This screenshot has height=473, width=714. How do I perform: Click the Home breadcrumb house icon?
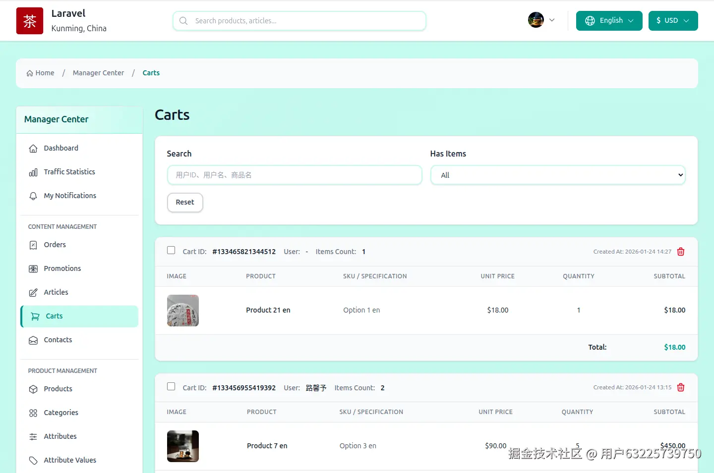pyautogui.click(x=30, y=73)
